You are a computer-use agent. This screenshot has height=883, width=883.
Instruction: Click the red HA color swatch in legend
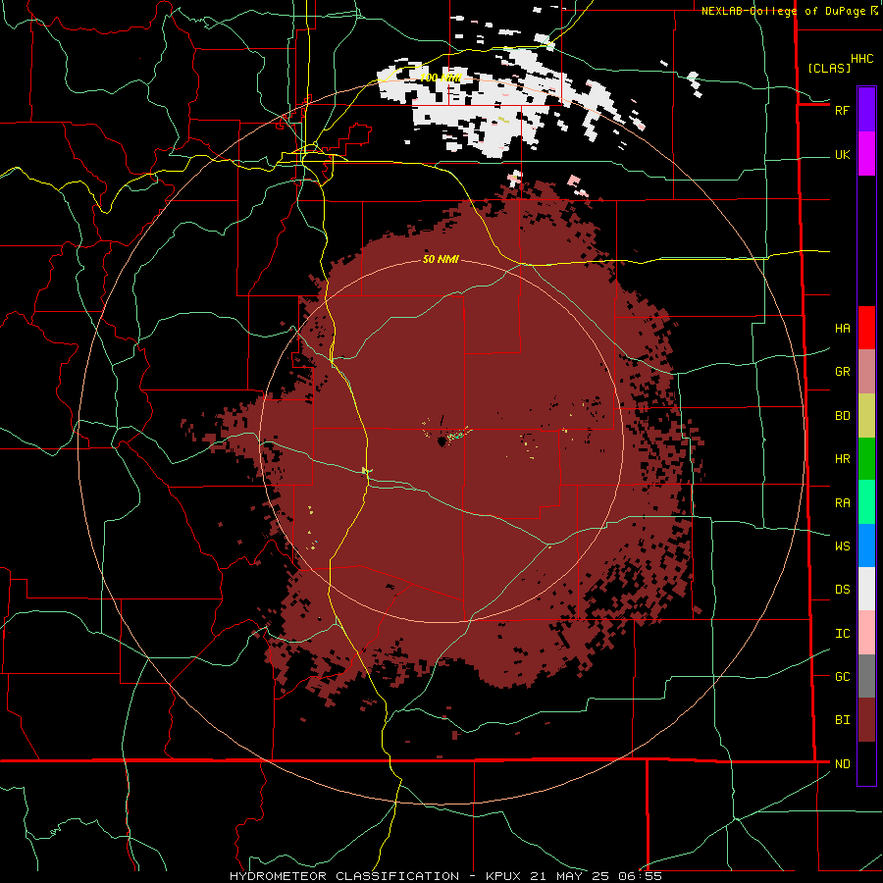(x=866, y=328)
